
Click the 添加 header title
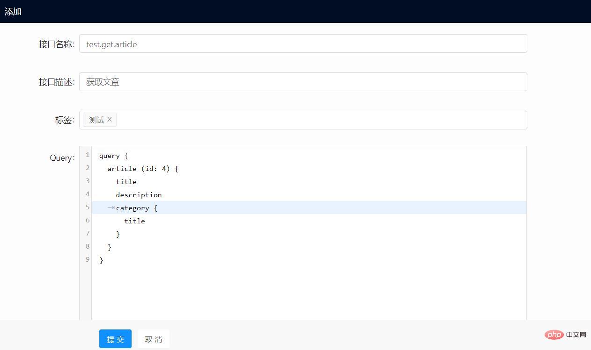pyautogui.click(x=13, y=12)
